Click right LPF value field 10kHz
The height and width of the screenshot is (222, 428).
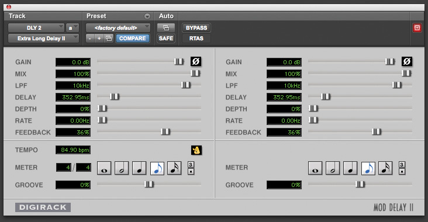point(284,86)
